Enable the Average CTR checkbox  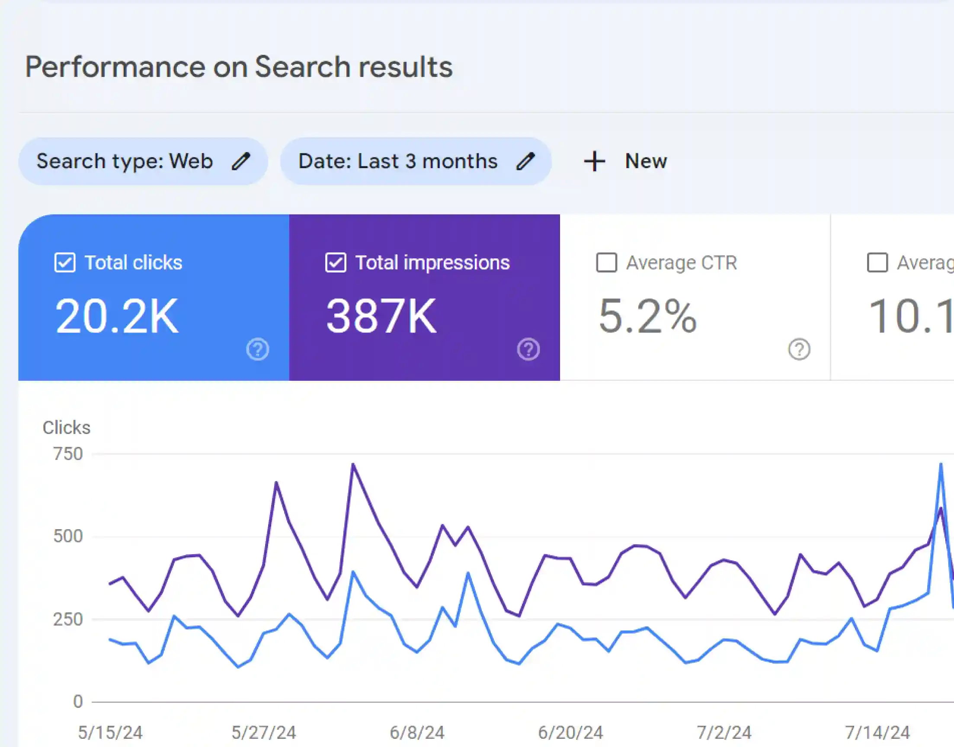coord(607,262)
